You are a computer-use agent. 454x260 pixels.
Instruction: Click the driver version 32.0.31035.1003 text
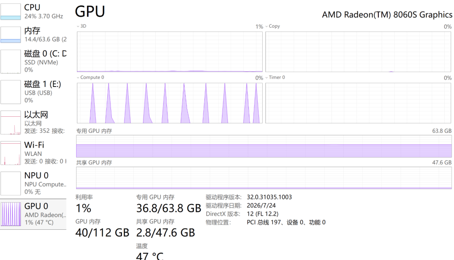pyautogui.click(x=269, y=197)
